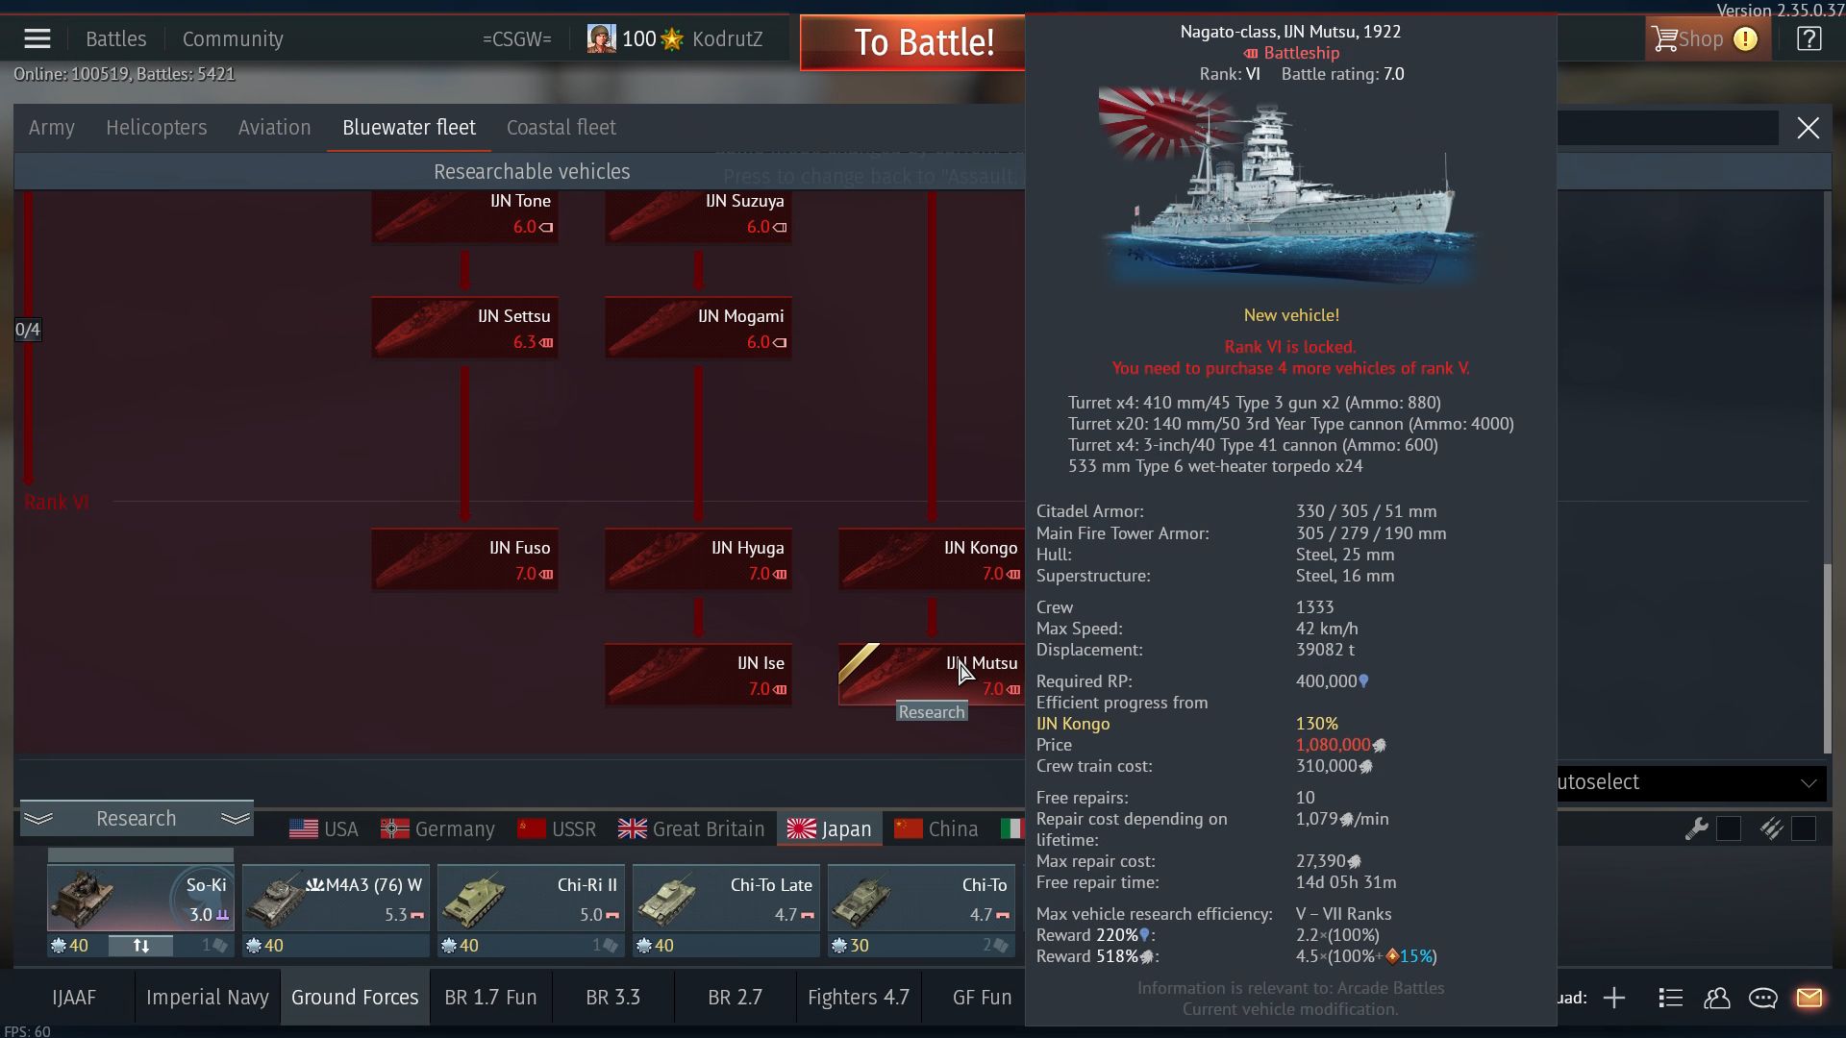Add squad member with plus icon
This screenshot has height=1038, width=1846.
1614,998
